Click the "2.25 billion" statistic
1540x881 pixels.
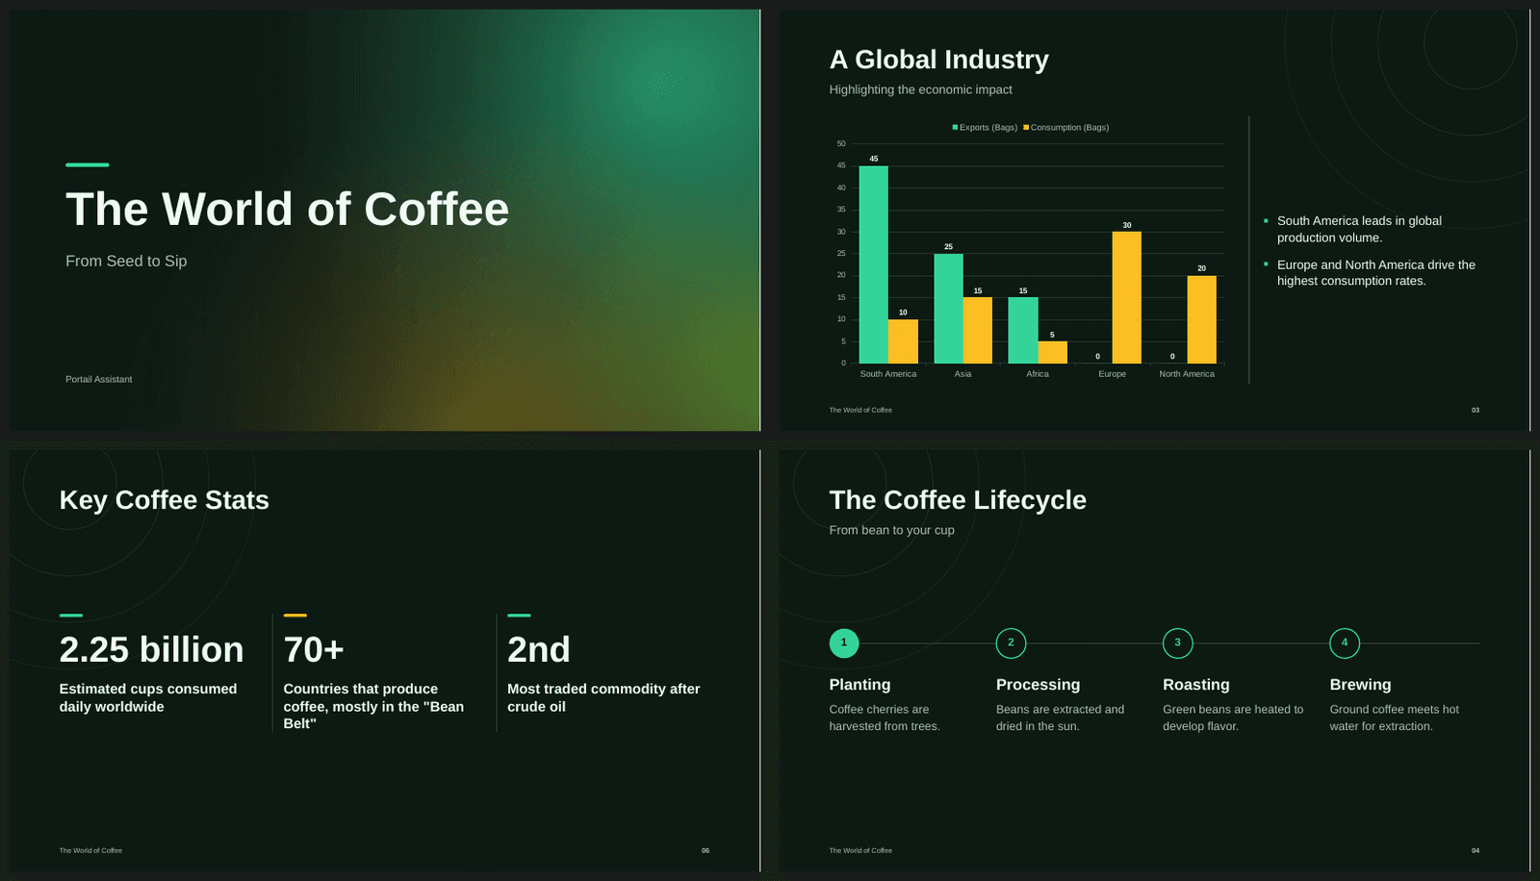(x=151, y=650)
